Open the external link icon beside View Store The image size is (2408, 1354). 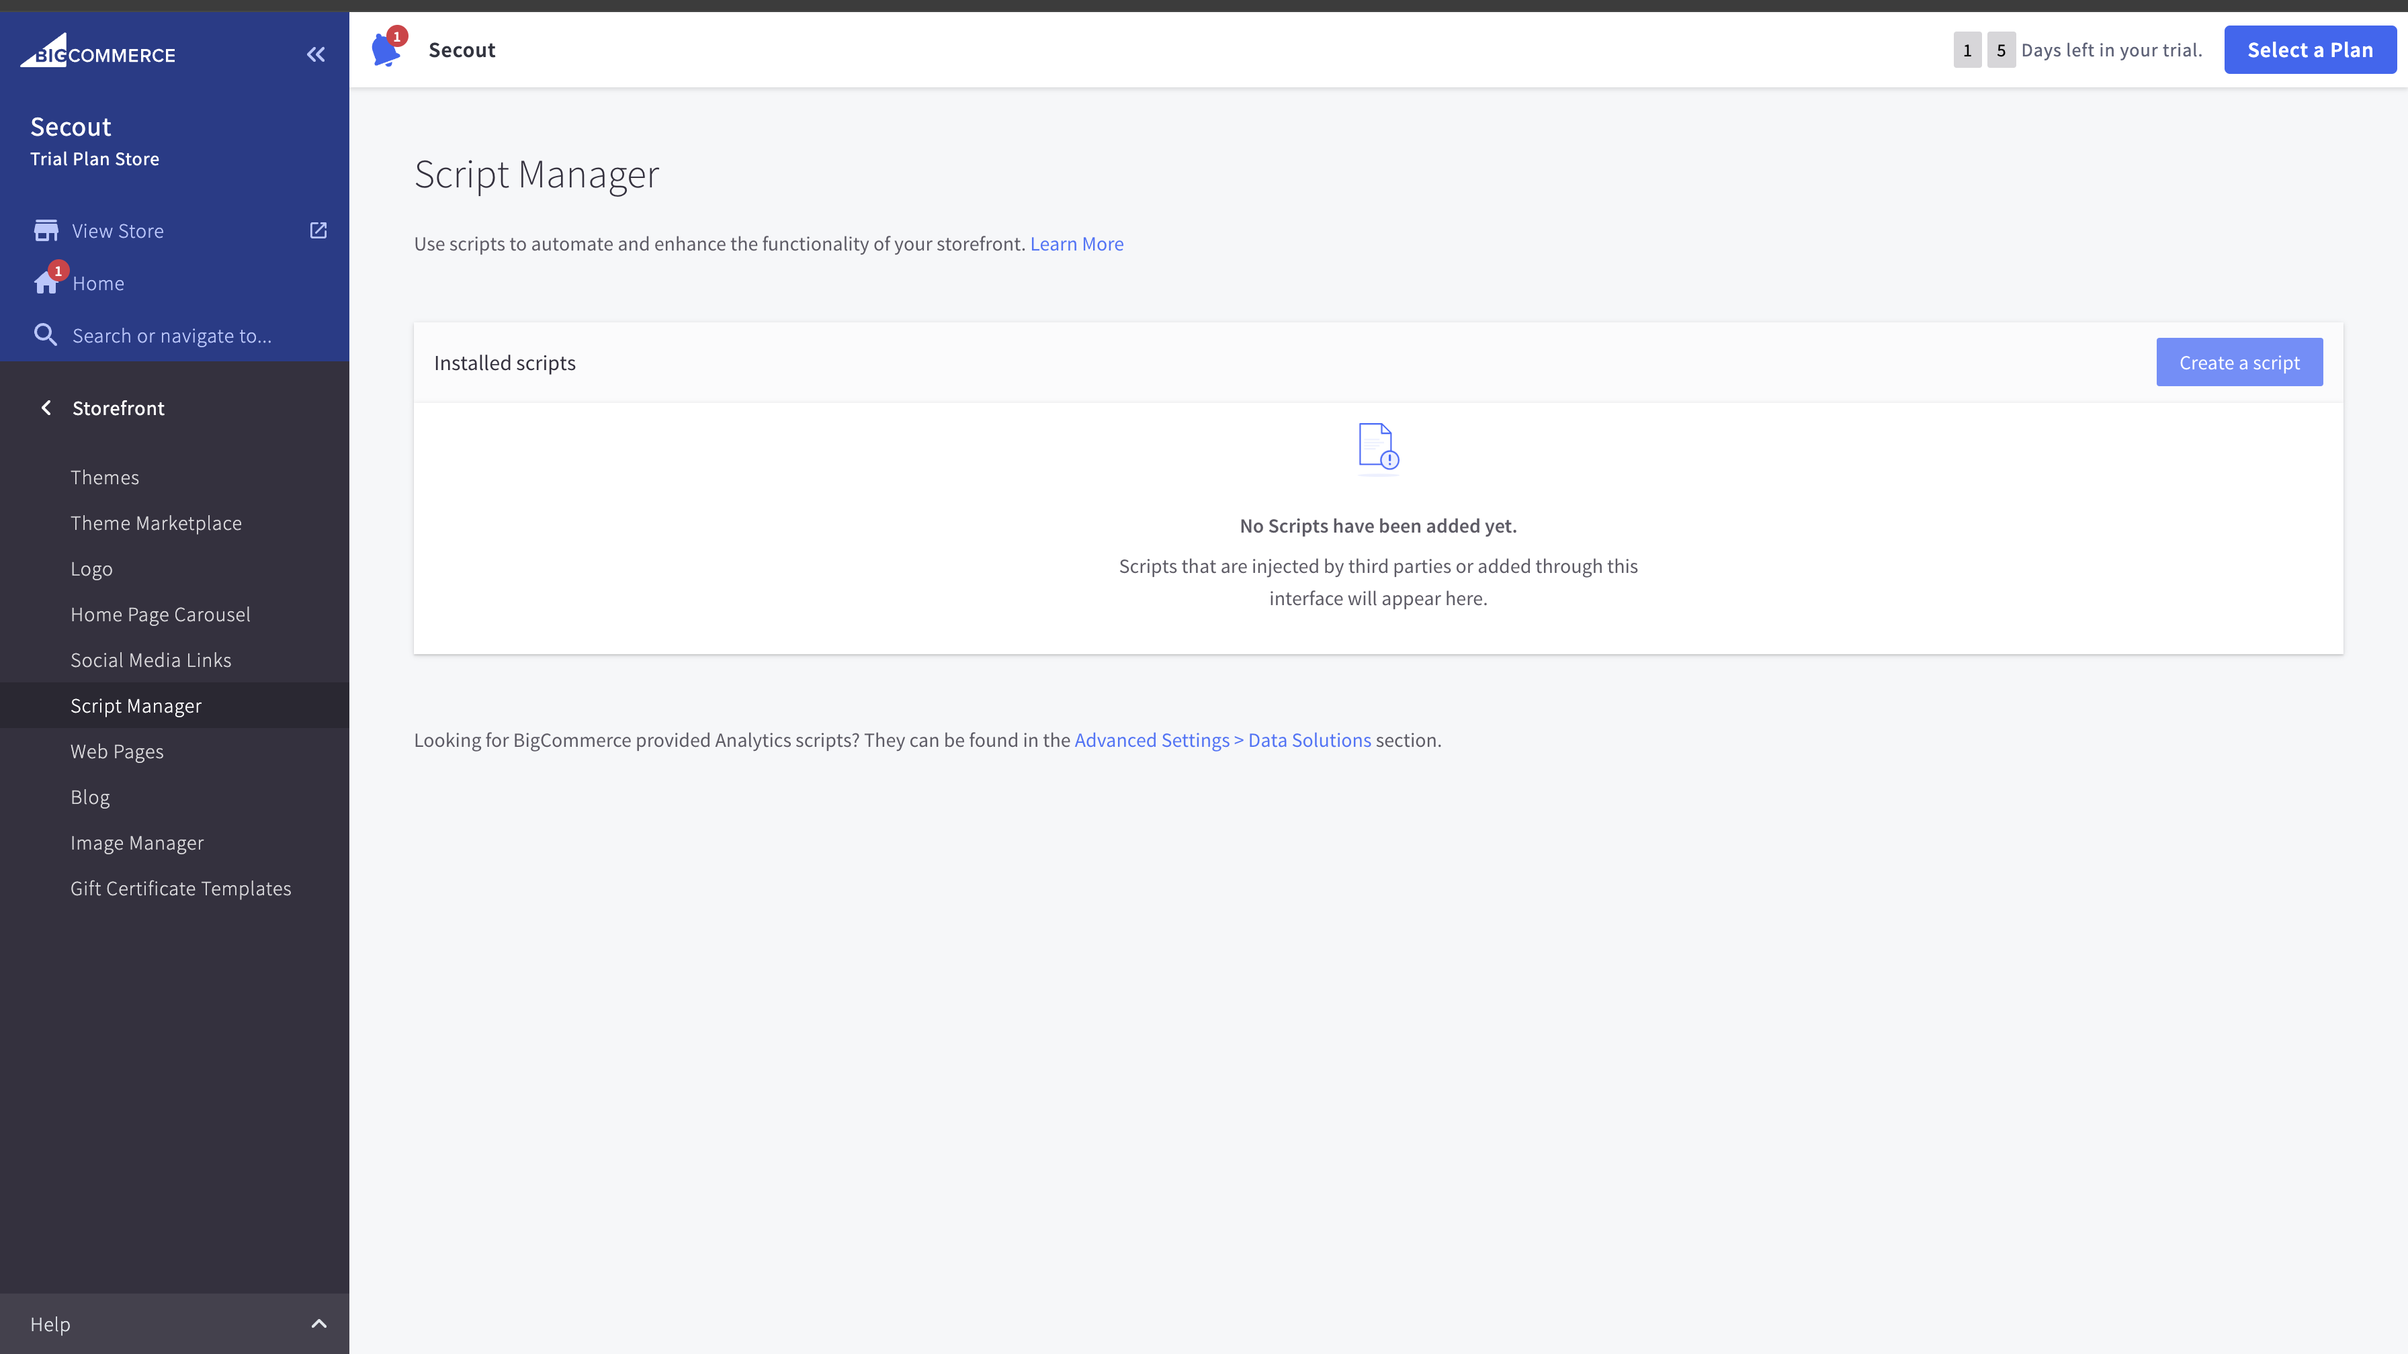[x=318, y=230]
